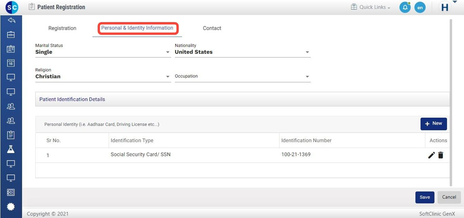Click the Copyright © 2021 footer text

pos(48,213)
